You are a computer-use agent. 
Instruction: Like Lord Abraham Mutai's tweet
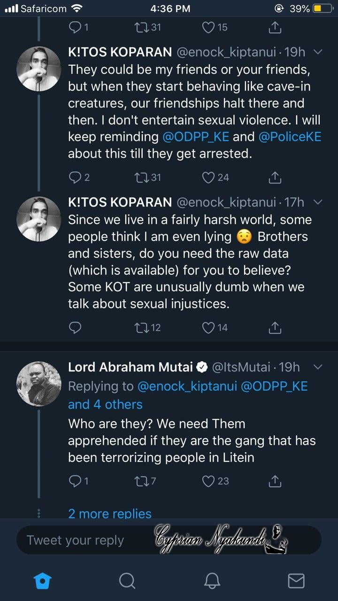click(208, 481)
